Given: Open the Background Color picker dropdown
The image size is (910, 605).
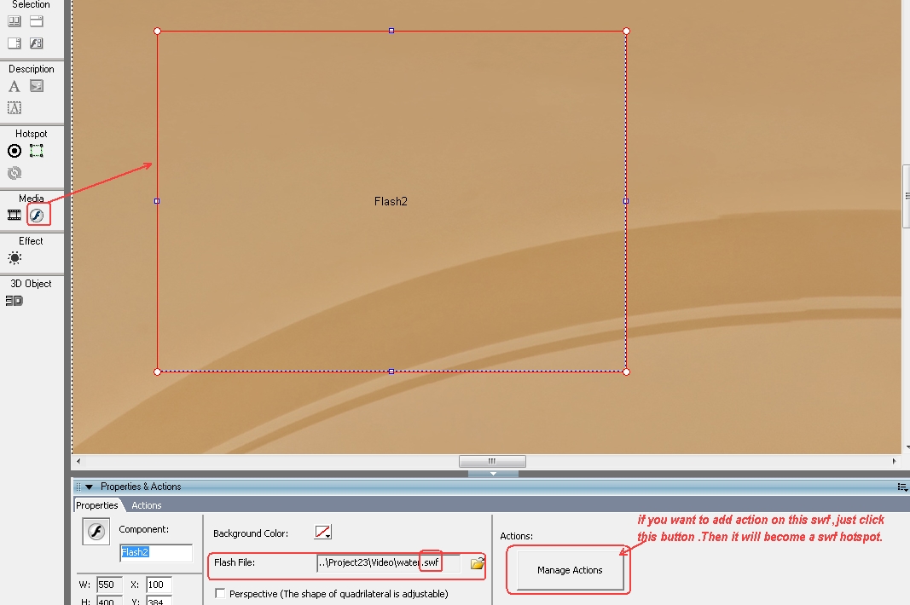Looking at the screenshot, I should point(322,532).
